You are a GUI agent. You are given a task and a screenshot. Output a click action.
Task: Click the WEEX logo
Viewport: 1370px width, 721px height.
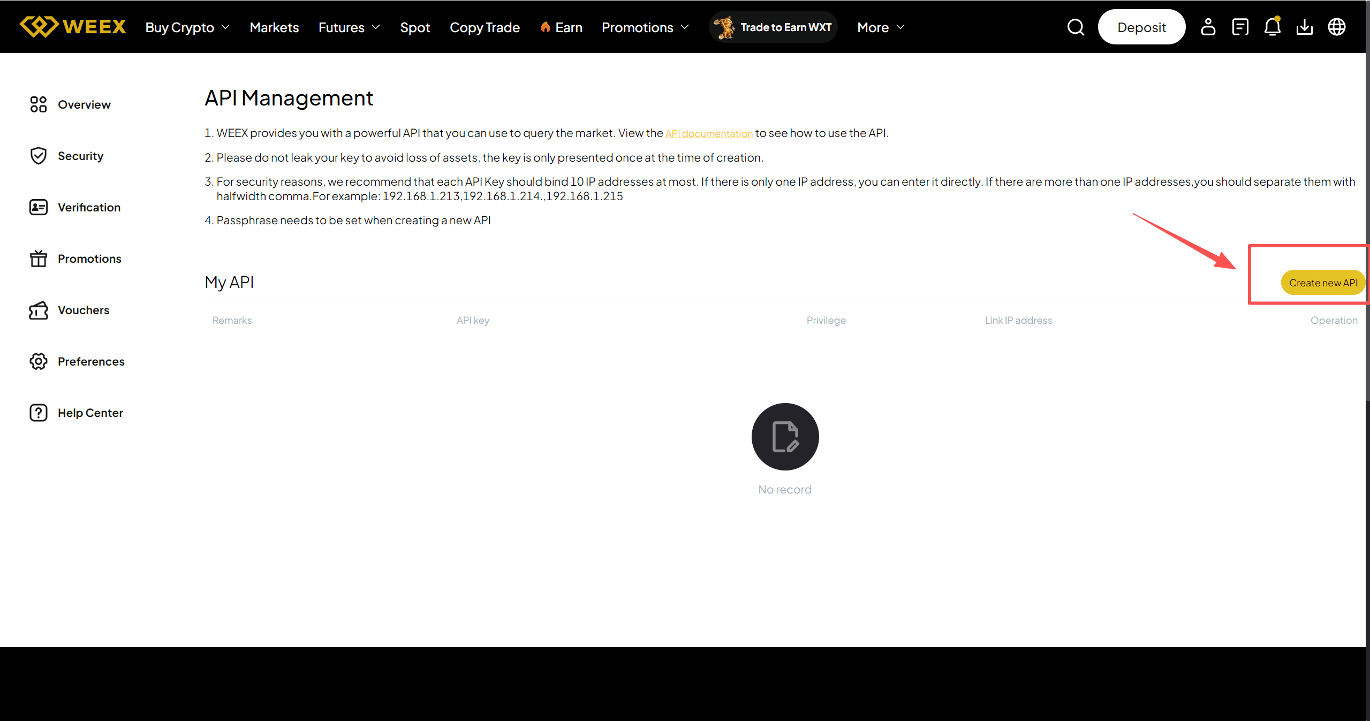[73, 27]
